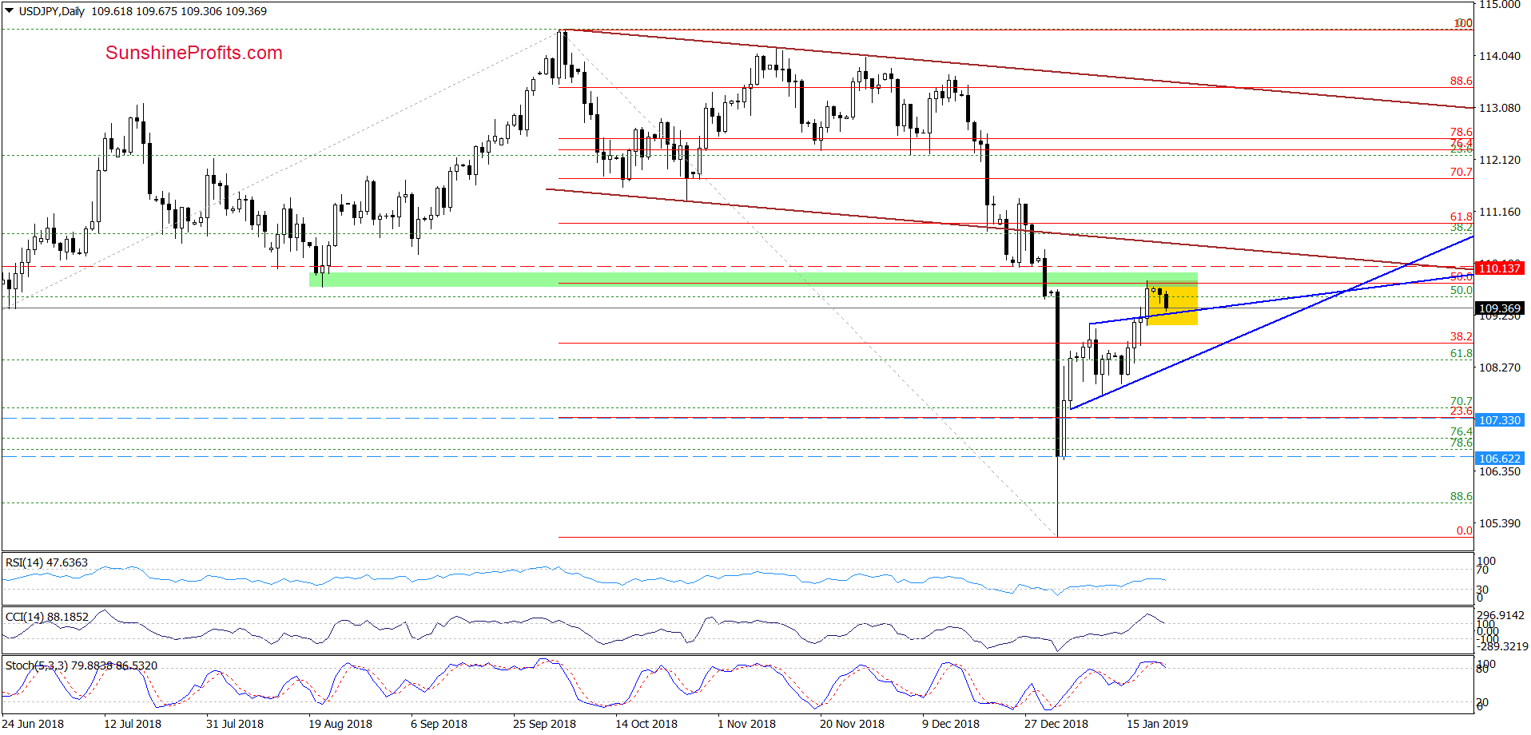Click the 113.080 price axis value
The width and height of the screenshot is (1531, 735).
tap(1500, 108)
